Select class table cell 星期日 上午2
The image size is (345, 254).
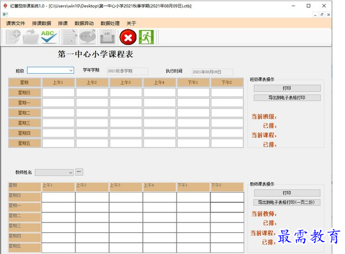coord(92,93)
